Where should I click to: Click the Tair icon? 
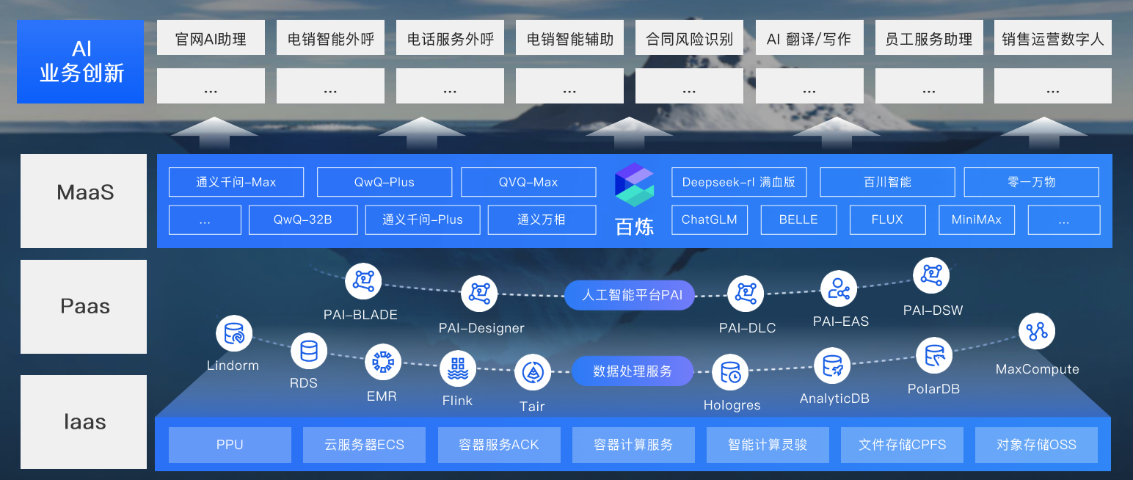coord(532,374)
